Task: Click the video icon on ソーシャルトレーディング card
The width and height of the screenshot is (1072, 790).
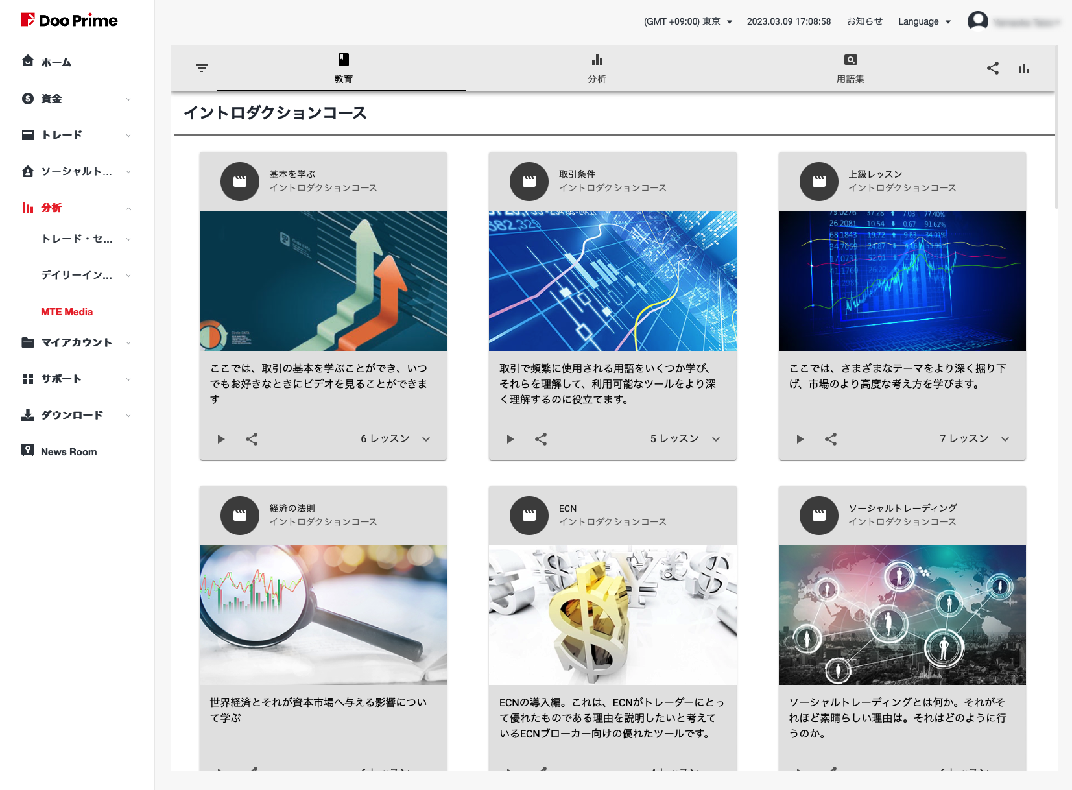Action: (819, 516)
